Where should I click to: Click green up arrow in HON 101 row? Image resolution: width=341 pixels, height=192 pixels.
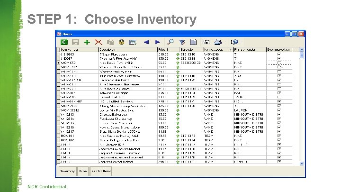178,136
